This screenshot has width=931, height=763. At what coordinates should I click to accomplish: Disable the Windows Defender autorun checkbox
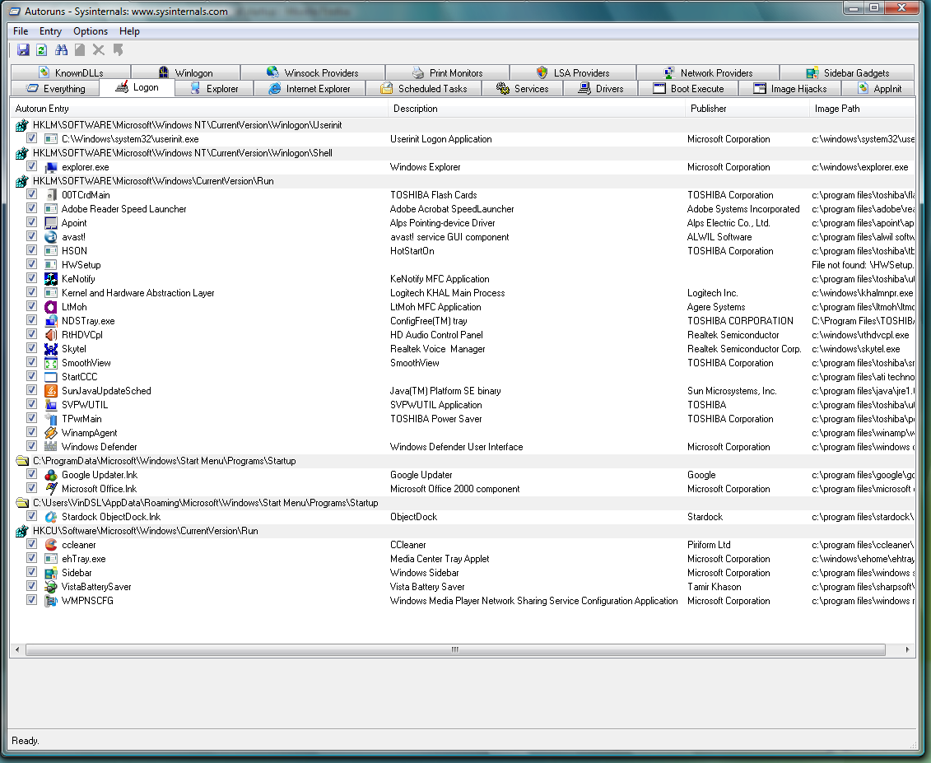(x=31, y=447)
